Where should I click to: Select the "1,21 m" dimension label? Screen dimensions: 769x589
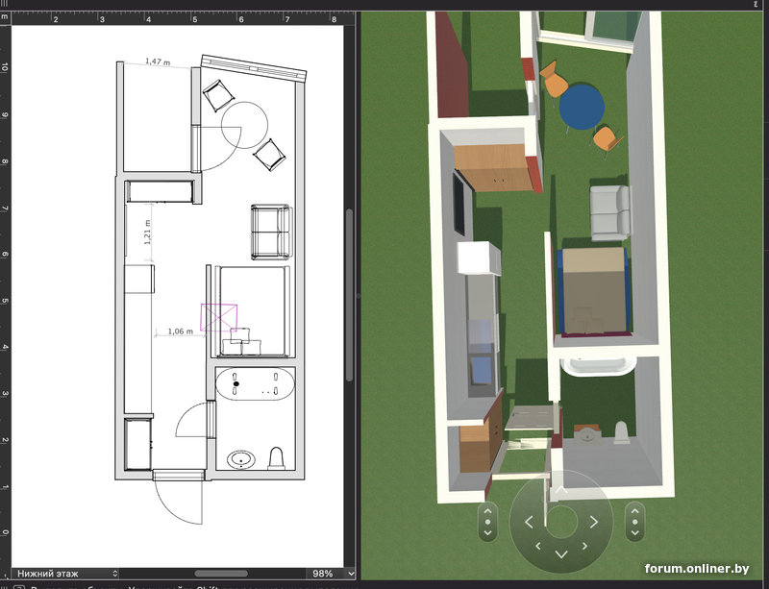coord(148,233)
